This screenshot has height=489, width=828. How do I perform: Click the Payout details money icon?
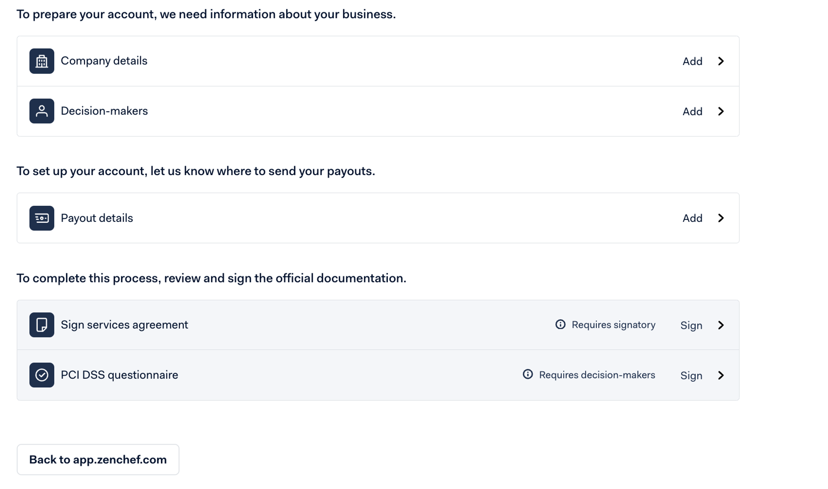coord(42,218)
